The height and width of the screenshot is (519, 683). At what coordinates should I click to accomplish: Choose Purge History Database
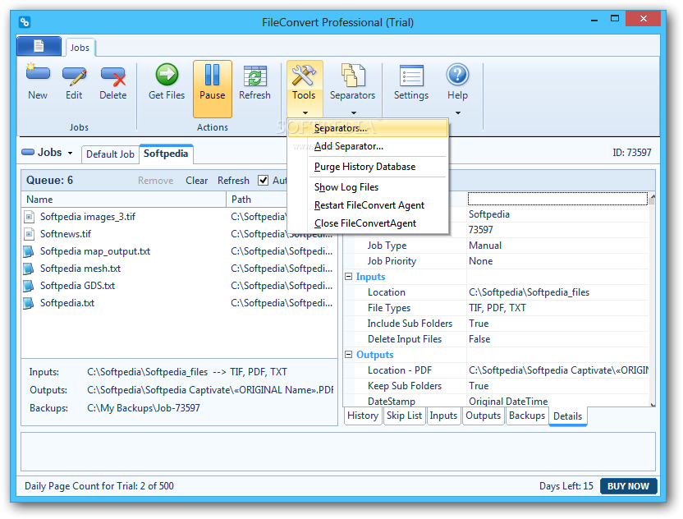click(x=368, y=167)
